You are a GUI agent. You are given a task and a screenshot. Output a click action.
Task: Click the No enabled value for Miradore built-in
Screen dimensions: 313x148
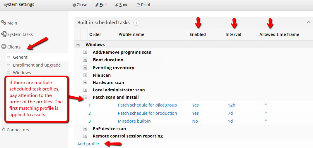(x=195, y=121)
